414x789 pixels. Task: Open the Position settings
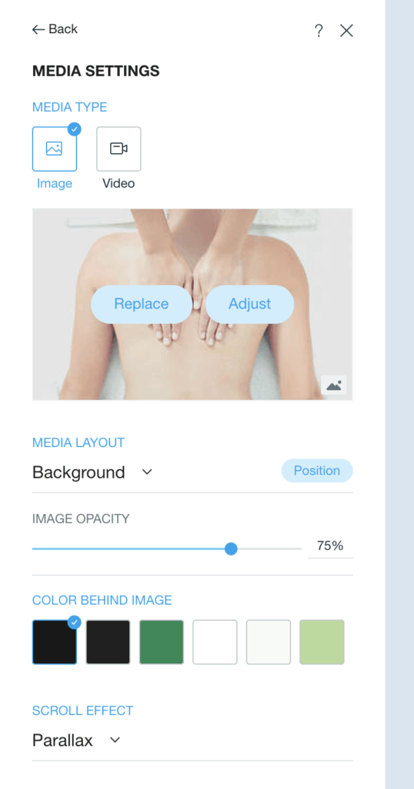click(x=317, y=471)
